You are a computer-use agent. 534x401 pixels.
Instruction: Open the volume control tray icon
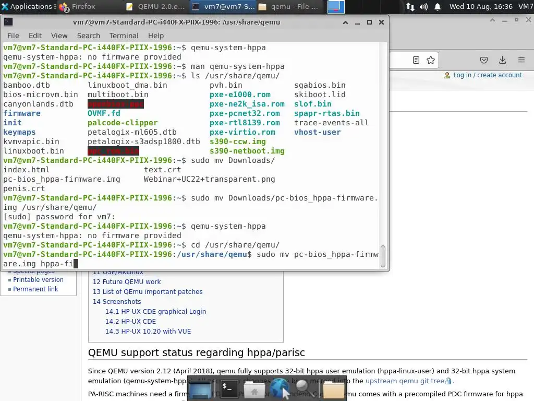point(423,6)
